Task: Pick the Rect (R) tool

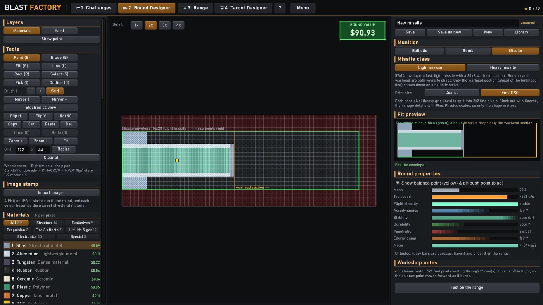Action: pos(22,74)
